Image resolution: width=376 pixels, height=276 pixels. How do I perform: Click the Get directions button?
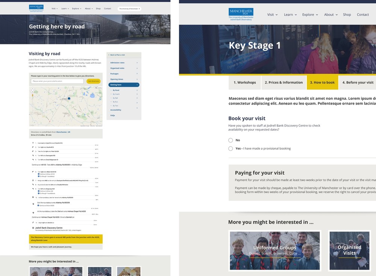pyautogui.click(x=94, y=81)
